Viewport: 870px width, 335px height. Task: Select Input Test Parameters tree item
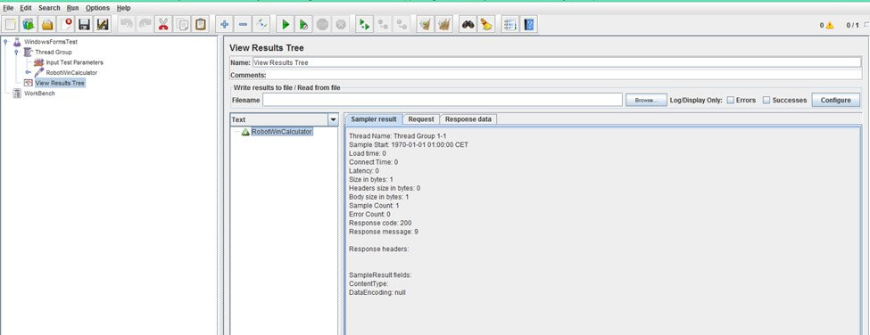74,62
